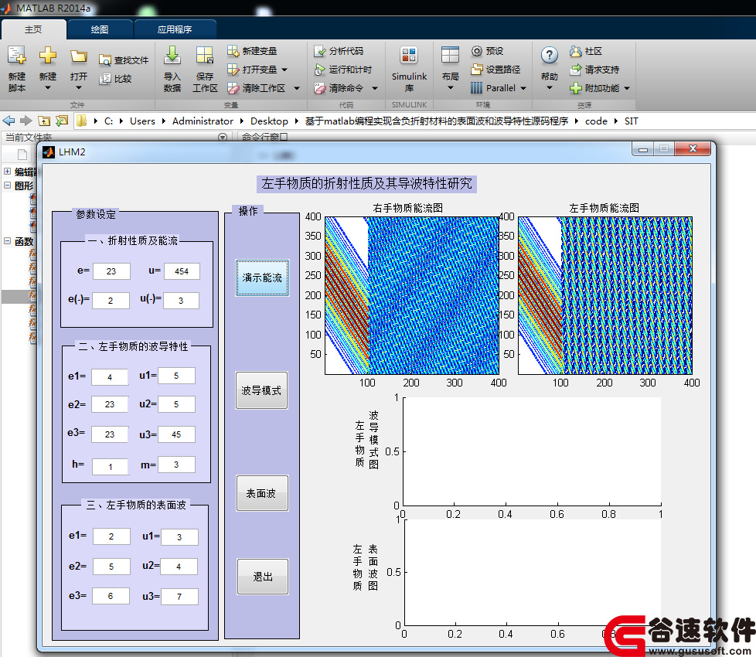The width and height of the screenshot is (756, 657).
Task: Click the 打开变量 open variable icon
Action: tap(233, 70)
